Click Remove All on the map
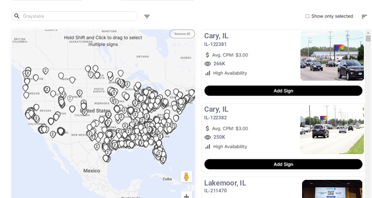Viewport: 372px width, 198px height. coord(182,34)
